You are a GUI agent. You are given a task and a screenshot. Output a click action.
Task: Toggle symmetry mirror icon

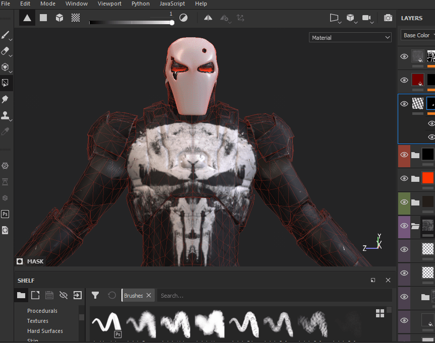[x=208, y=18]
